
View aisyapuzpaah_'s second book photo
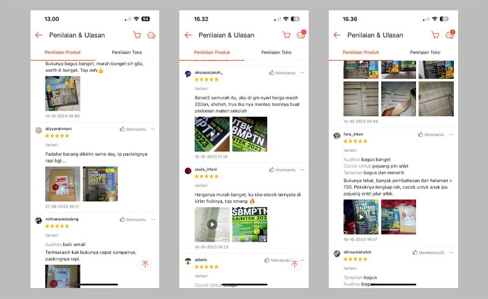249,134
